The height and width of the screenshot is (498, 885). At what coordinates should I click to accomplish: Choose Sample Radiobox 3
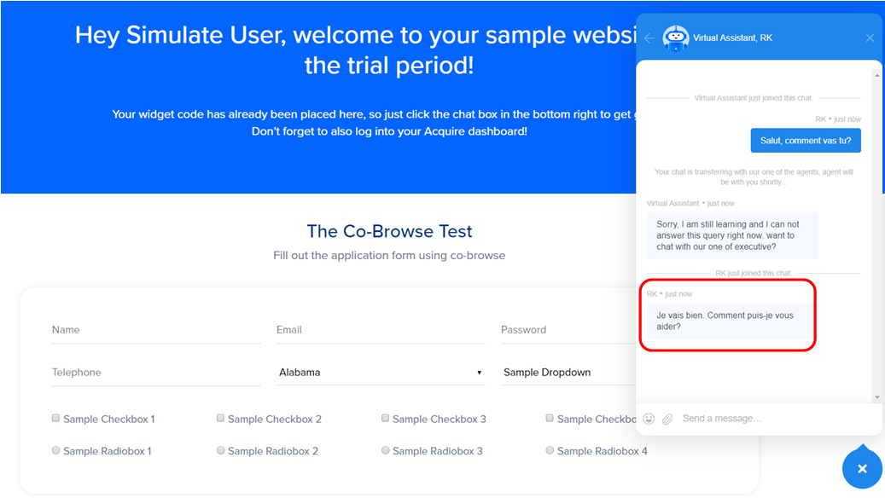coord(385,450)
